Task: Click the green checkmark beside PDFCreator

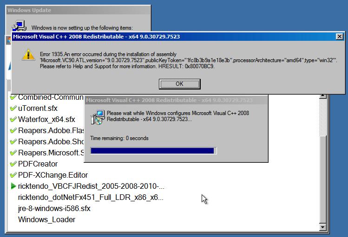Action: click(13, 164)
